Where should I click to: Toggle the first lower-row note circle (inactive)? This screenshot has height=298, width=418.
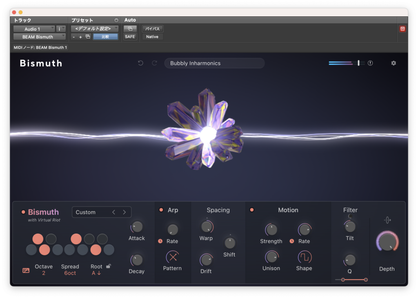click(x=31, y=250)
